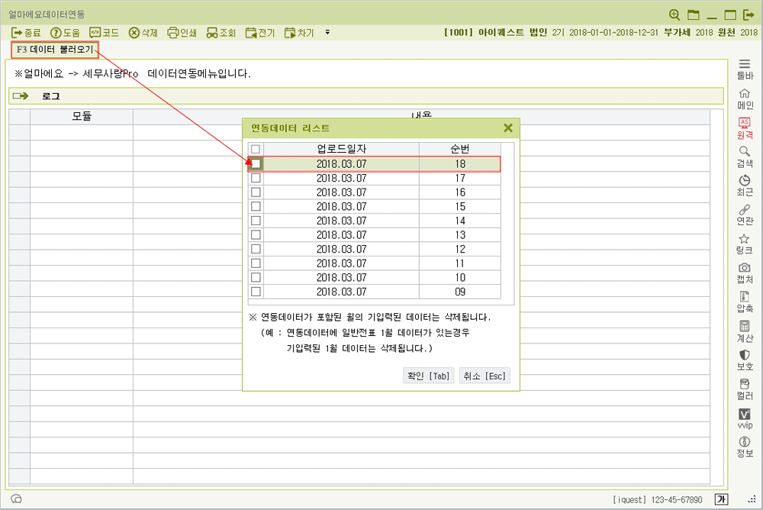Screen dimensions: 763x510
Task: Click F3 데이터 불러오기 button
Action: coord(54,50)
